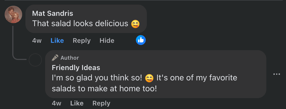Open Mat Sandris's profile picture
This screenshot has height=109, width=286.
tap(13, 14)
